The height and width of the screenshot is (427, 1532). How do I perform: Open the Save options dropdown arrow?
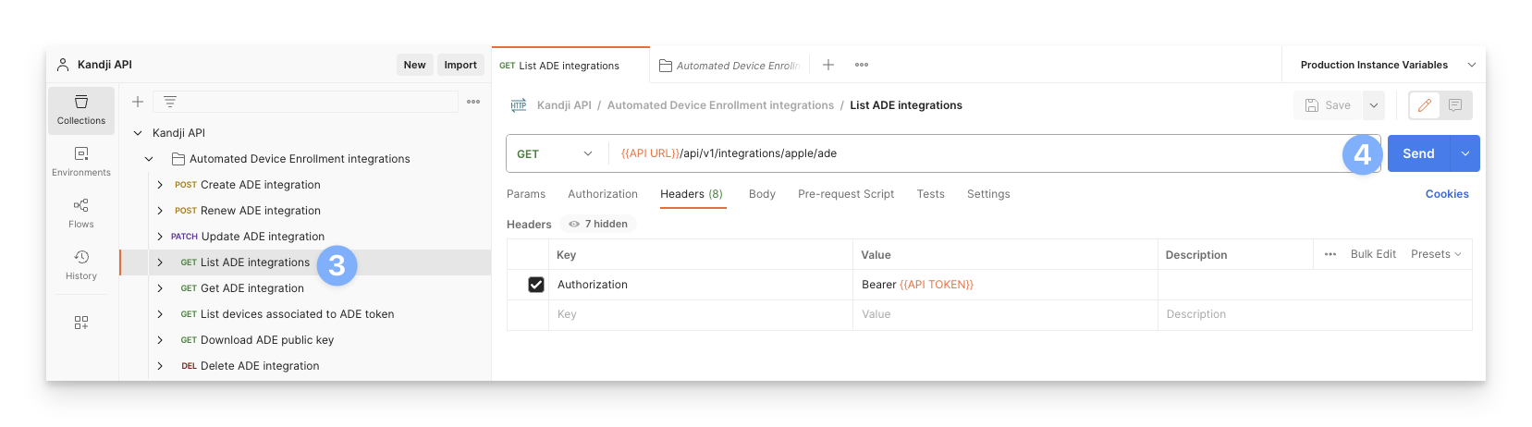(x=1374, y=105)
